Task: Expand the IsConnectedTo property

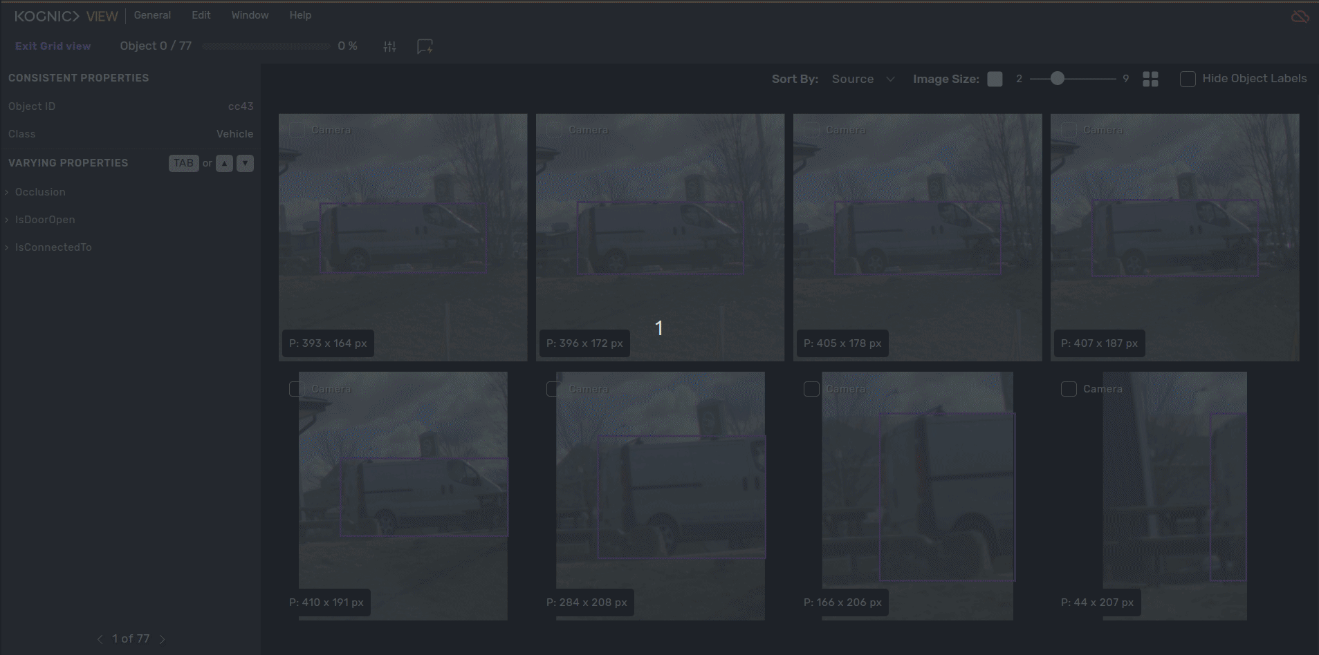Action: click(x=53, y=247)
